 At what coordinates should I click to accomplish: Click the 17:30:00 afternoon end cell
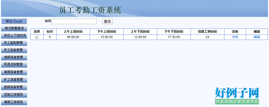pos(174,37)
